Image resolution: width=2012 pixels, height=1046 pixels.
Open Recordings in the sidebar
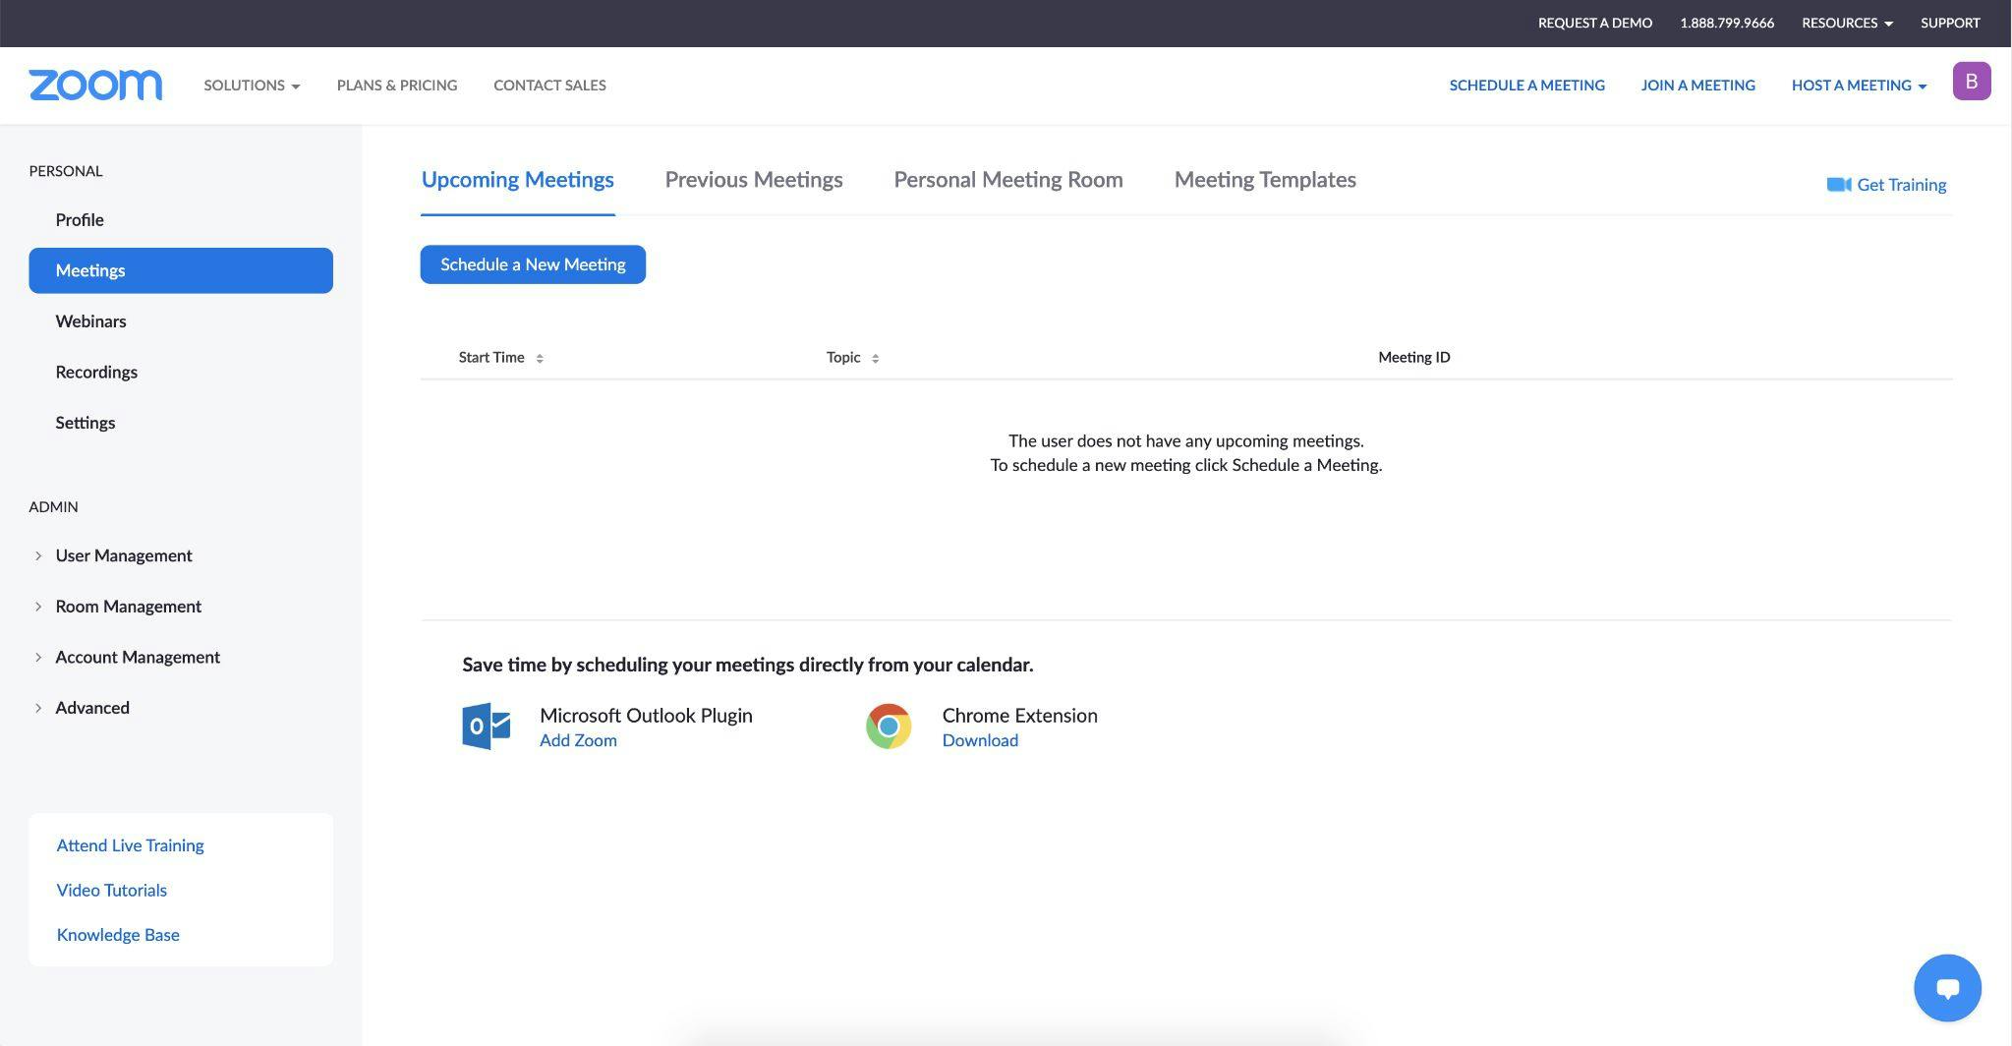96,373
